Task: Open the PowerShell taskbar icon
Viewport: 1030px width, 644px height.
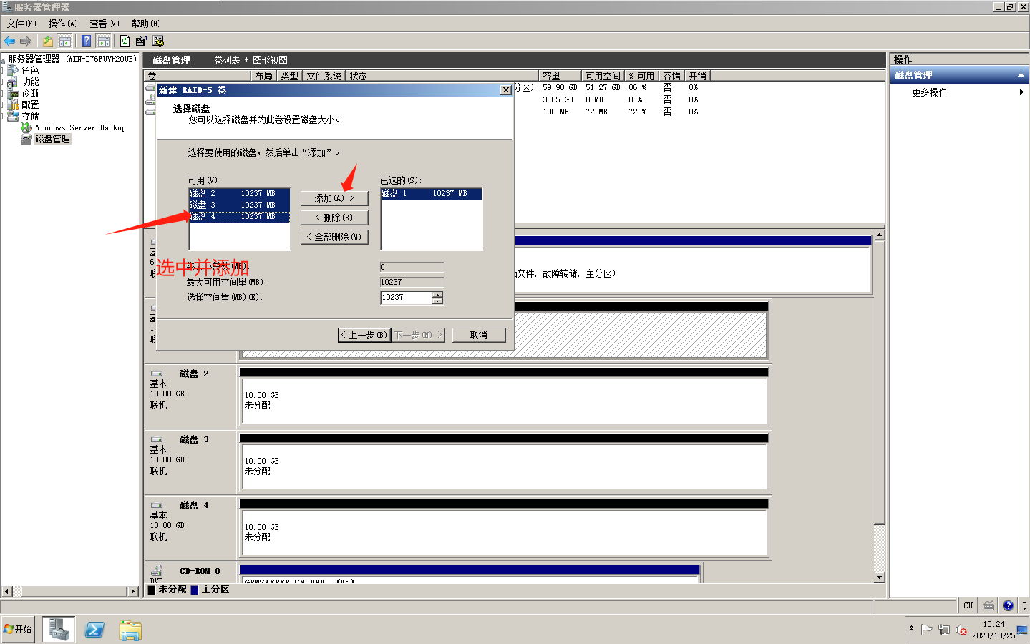Action: point(94,630)
